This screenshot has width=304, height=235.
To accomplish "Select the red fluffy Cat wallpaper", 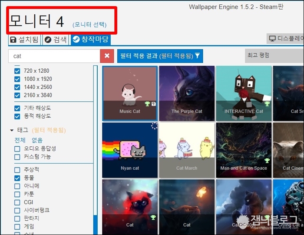I will click(x=130, y=207).
